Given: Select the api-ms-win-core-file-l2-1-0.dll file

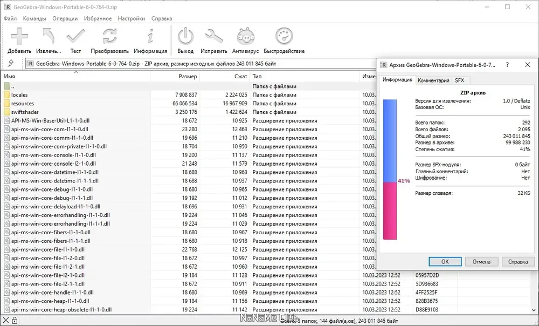Looking at the screenshot, I should tap(48, 275).
